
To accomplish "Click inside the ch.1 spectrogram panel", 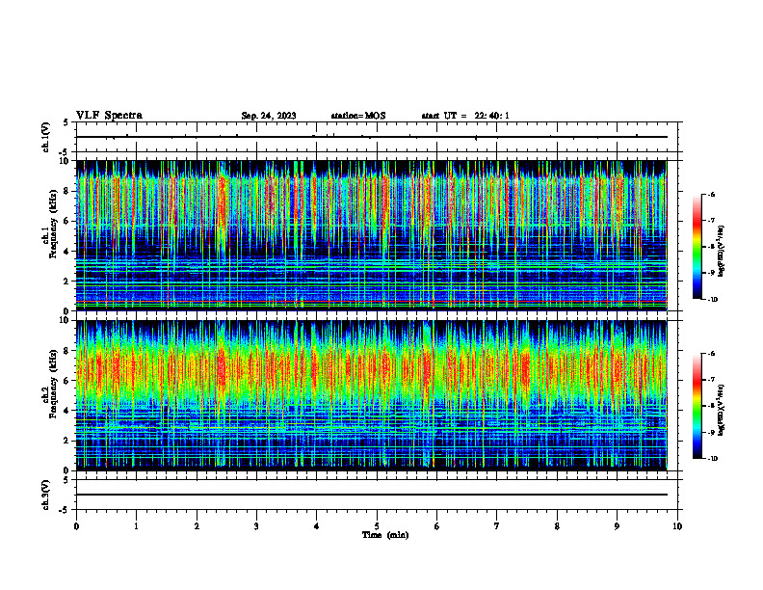I will [x=371, y=235].
